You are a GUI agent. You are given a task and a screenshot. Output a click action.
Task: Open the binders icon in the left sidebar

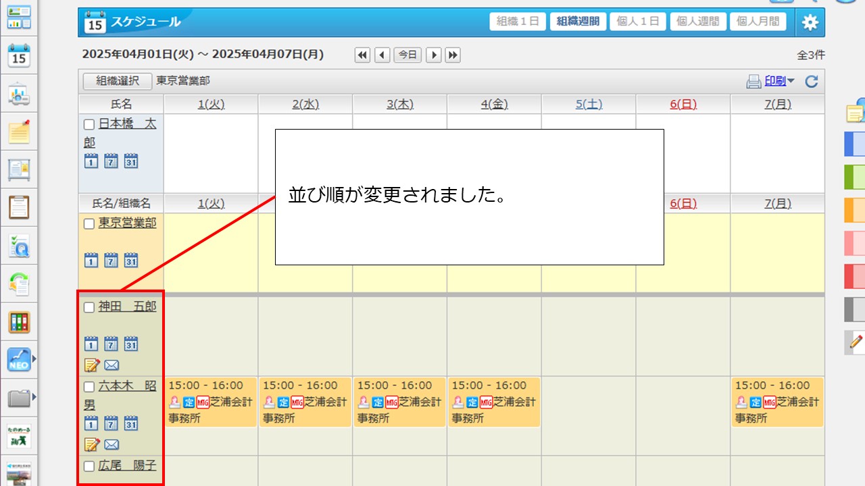pos(19,322)
